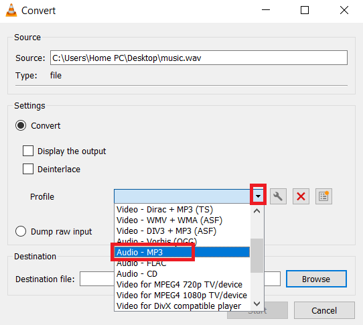Image resolution: width=363 pixels, height=325 pixels.
Task: Click the profile list scroll down arrow
Action: pos(257,304)
